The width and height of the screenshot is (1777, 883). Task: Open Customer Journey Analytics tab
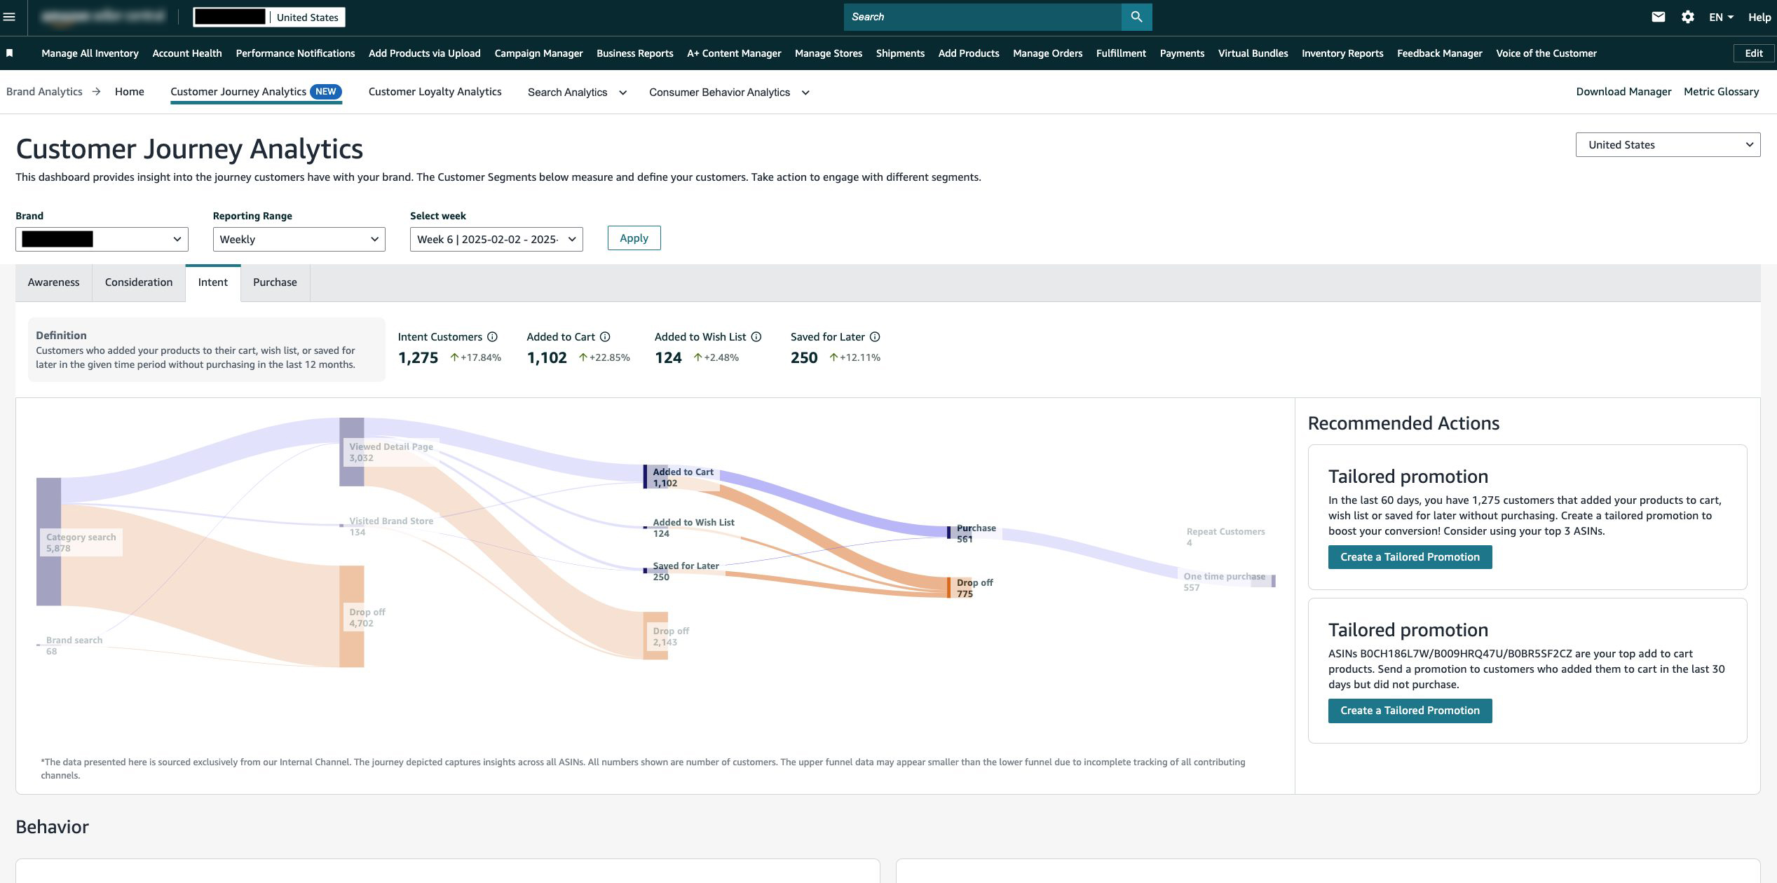click(256, 92)
